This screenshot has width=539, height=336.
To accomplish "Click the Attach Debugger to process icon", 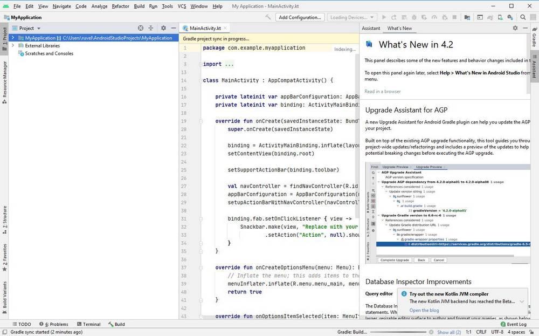I will (x=445, y=17).
